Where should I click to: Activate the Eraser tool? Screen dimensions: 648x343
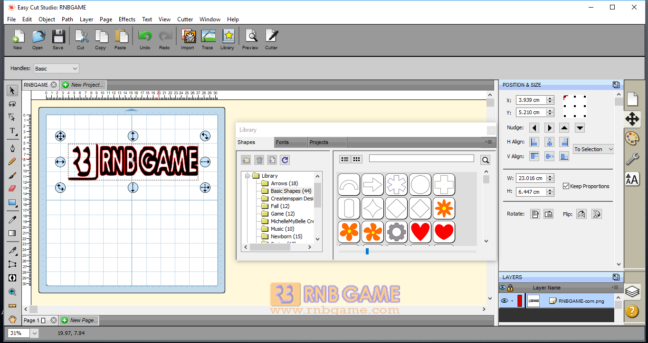[12, 189]
